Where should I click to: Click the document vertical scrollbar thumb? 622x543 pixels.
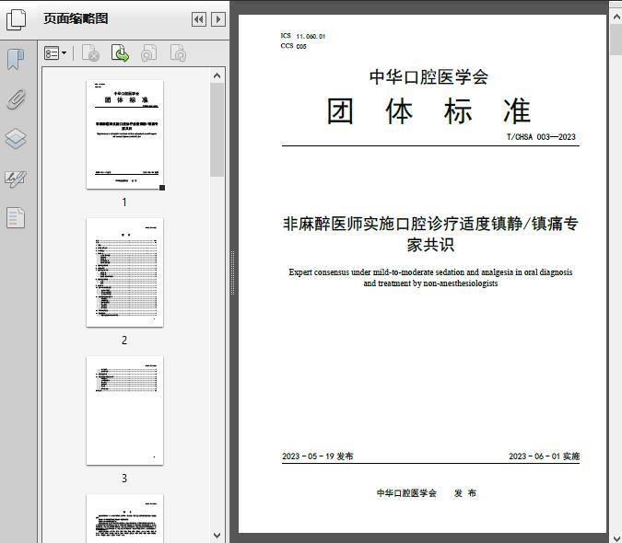coord(616,40)
